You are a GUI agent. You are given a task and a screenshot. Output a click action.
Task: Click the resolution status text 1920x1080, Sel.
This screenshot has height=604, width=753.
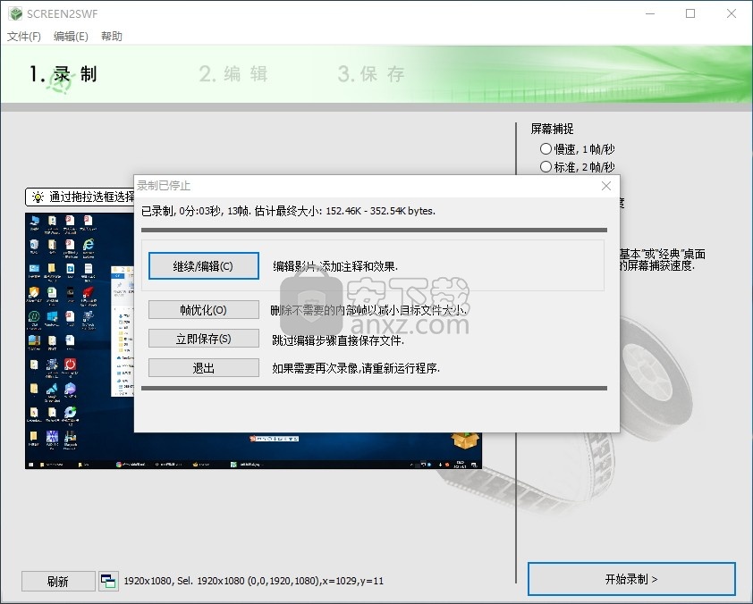click(x=254, y=581)
